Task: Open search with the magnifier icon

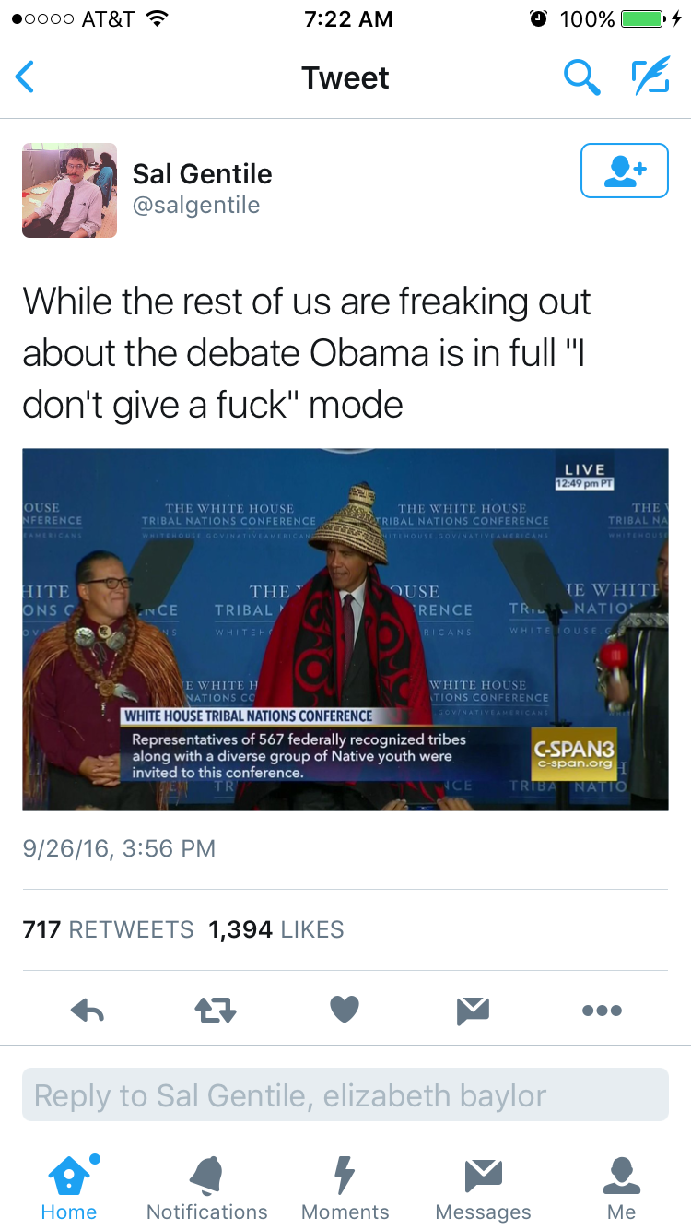Action: (581, 77)
